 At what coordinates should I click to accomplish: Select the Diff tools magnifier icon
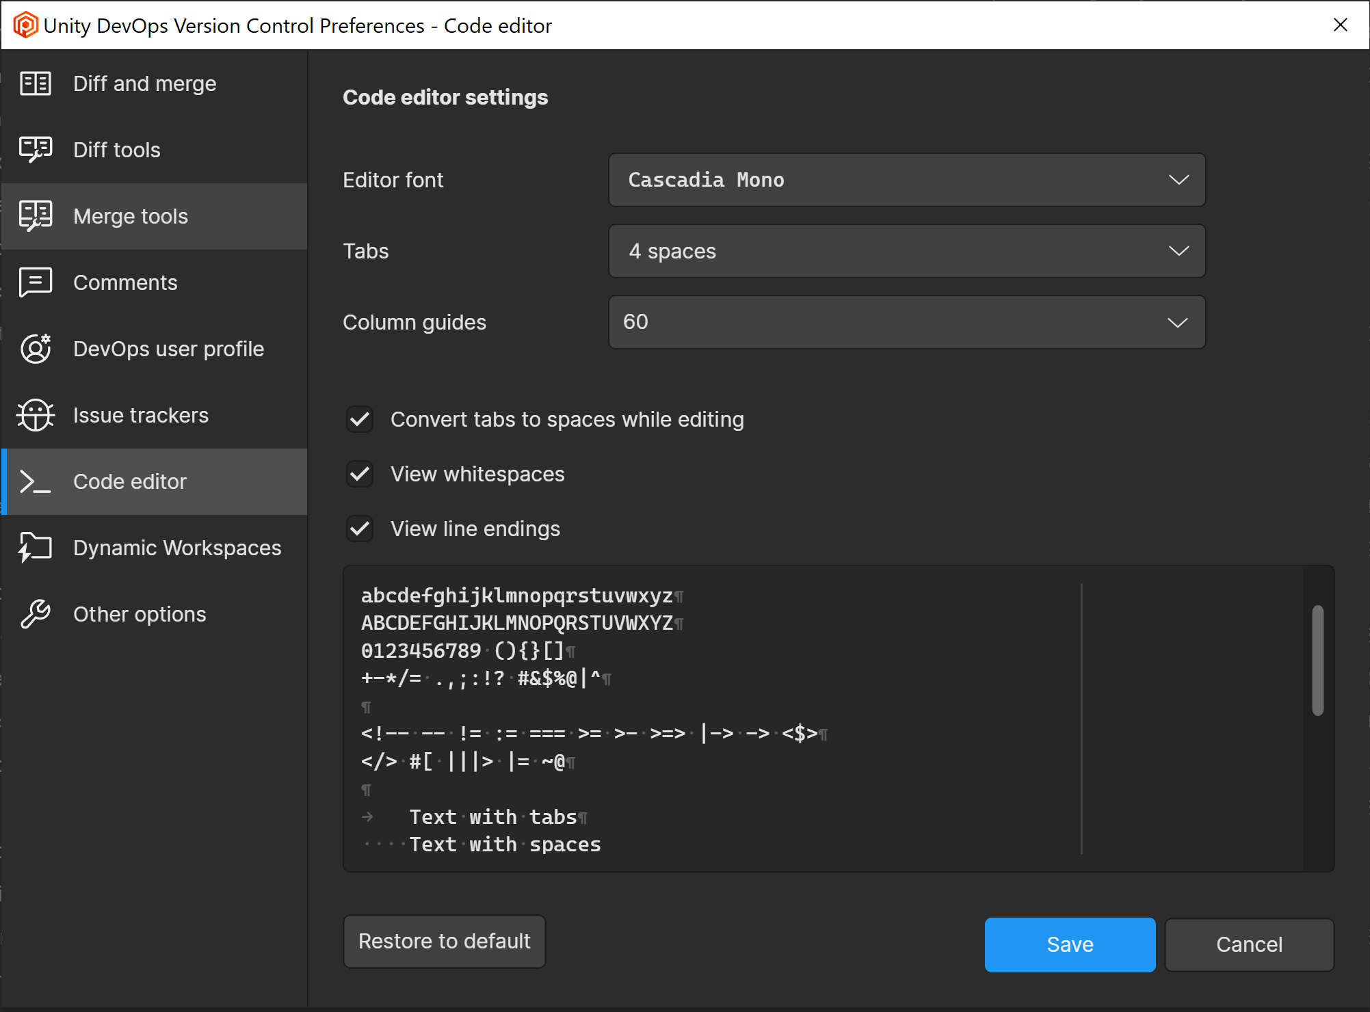pos(35,149)
